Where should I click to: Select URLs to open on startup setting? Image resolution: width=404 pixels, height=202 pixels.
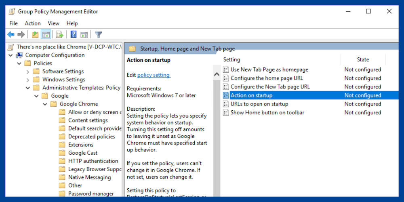pos(259,104)
